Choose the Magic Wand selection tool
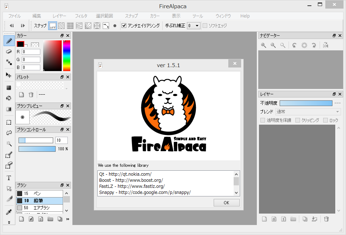The height and width of the screenshot is (235, 346). point(9,144)
